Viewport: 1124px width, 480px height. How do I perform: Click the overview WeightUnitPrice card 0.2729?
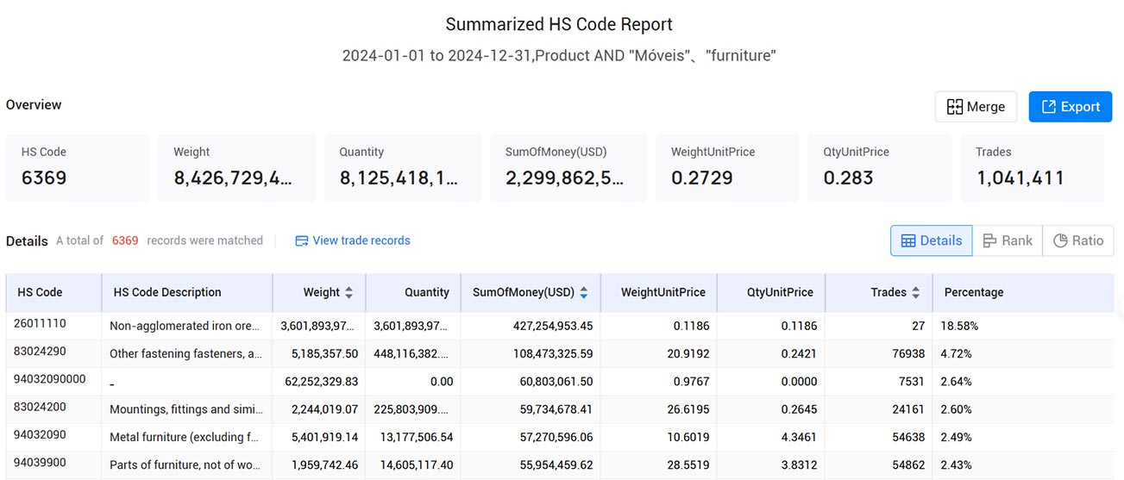tap(727, 167)
